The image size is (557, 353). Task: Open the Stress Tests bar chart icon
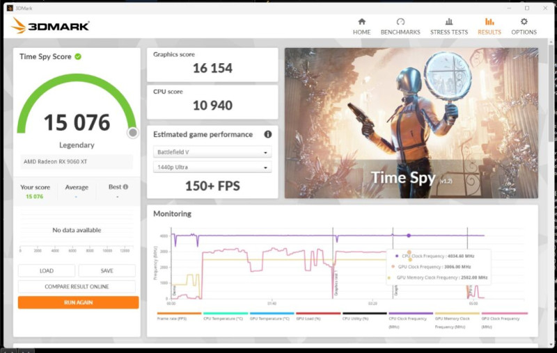(449, 22)
